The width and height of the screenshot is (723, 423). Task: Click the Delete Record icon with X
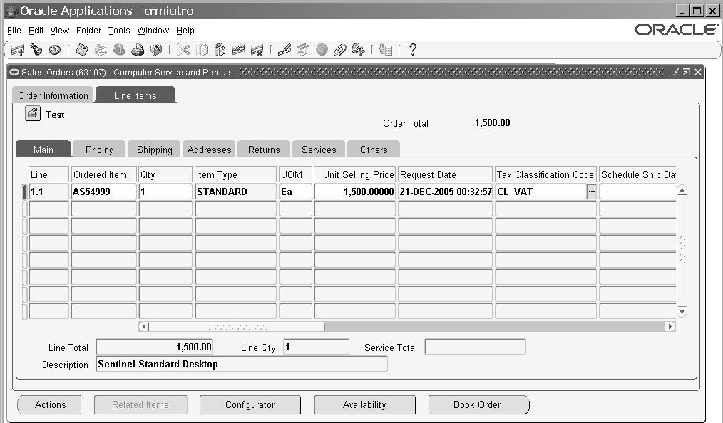coord(257,50)
